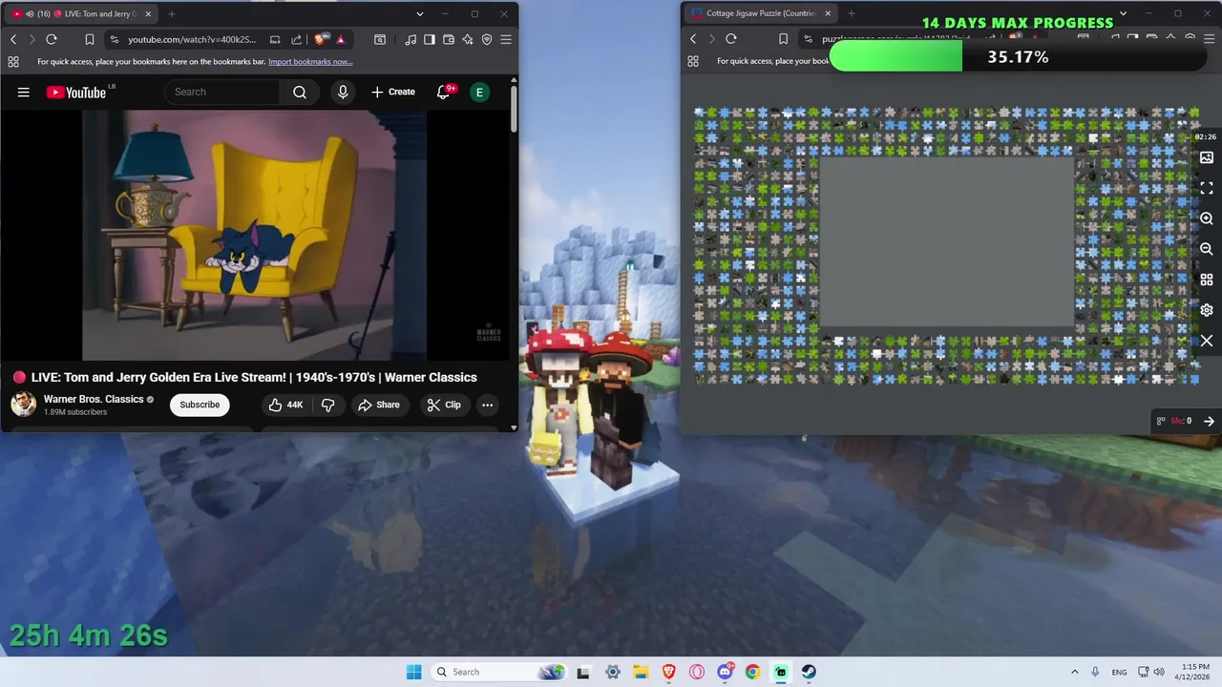
Task: Open Brave VPN shield icon in YouTube window
Action: (487, 39)
